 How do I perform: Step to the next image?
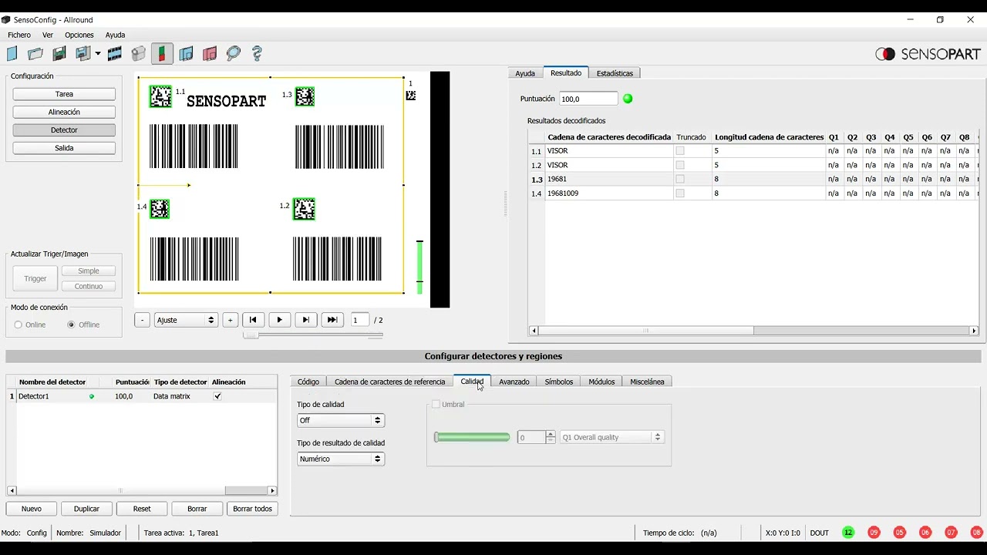coord(305,320)
